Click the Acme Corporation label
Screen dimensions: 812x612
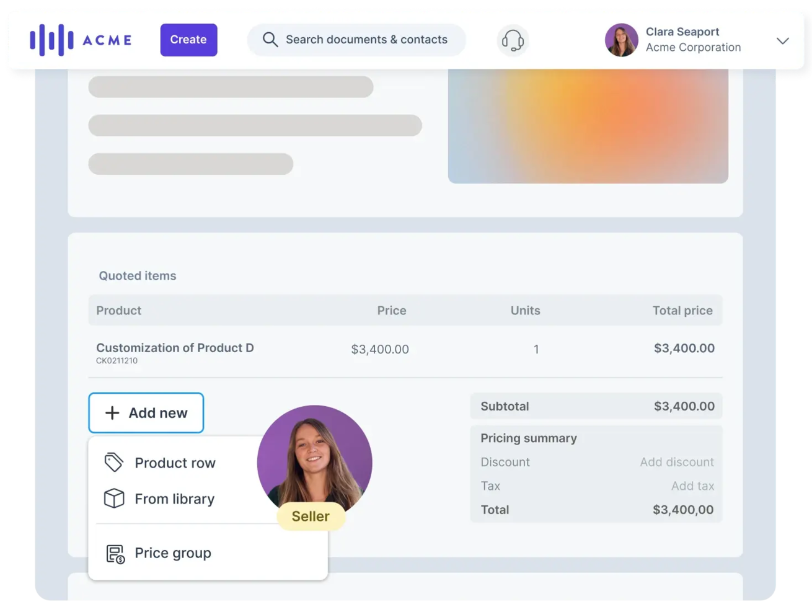693,47
